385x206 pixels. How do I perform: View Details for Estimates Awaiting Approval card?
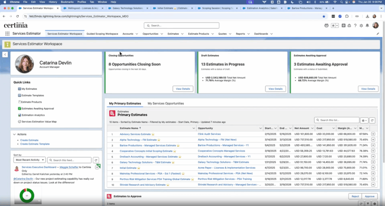click(368, 89)
